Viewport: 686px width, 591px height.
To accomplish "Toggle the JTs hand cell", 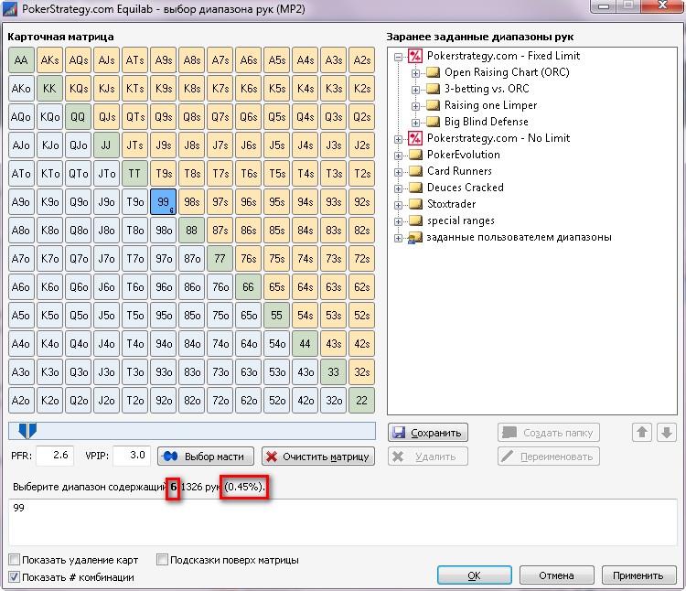I will coord(134,145).
